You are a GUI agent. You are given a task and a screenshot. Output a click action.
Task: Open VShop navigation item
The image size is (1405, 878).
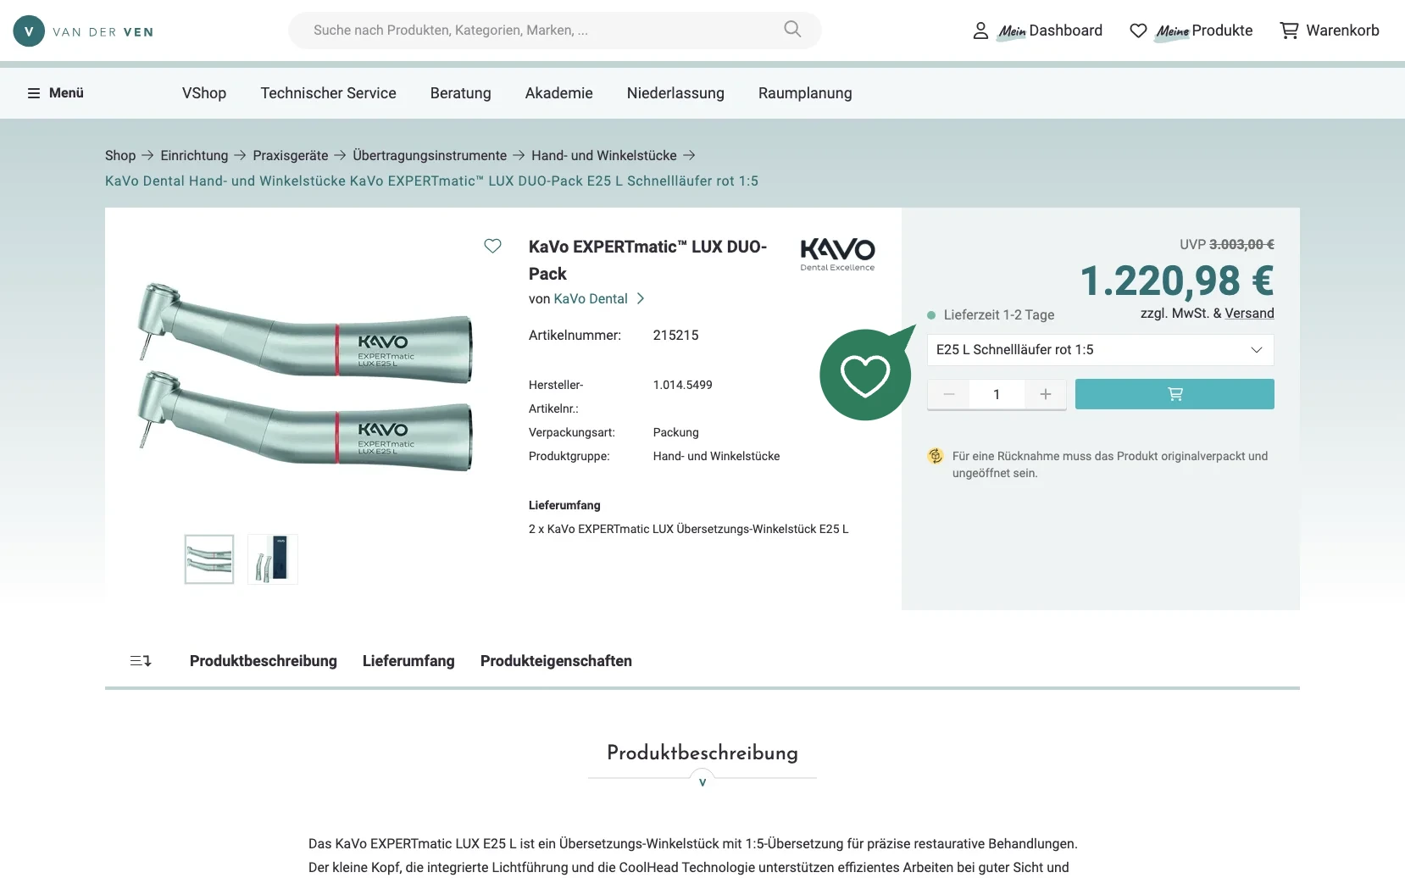click(204, 93)
